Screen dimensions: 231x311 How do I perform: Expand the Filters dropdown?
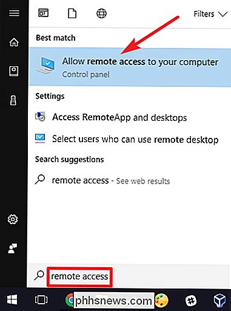(210, 14)
